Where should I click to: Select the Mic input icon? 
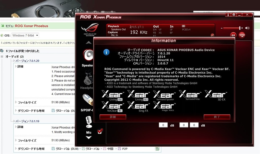click(89, 122)
